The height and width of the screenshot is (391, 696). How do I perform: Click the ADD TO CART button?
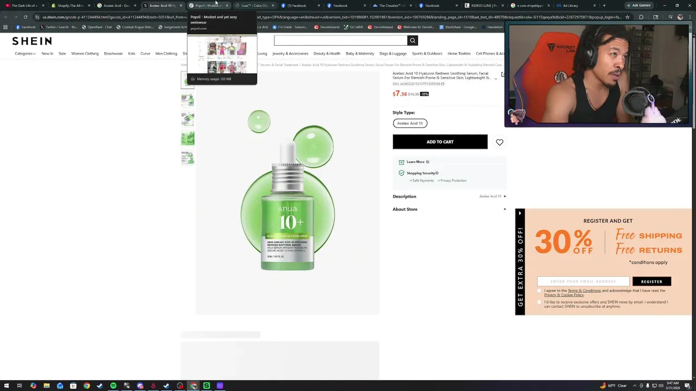(x=440, y=142)
